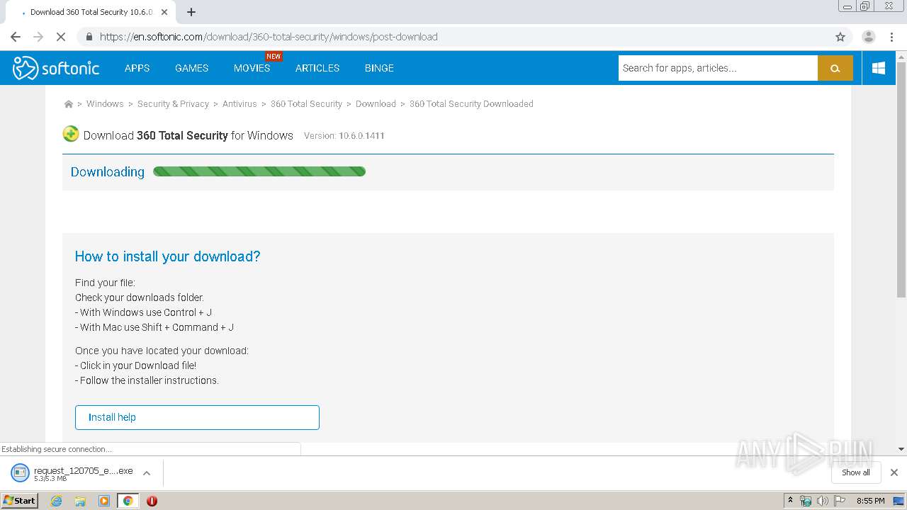Click the Action Center flag tray icon
The image size is (907, 510).
point(840,501)
